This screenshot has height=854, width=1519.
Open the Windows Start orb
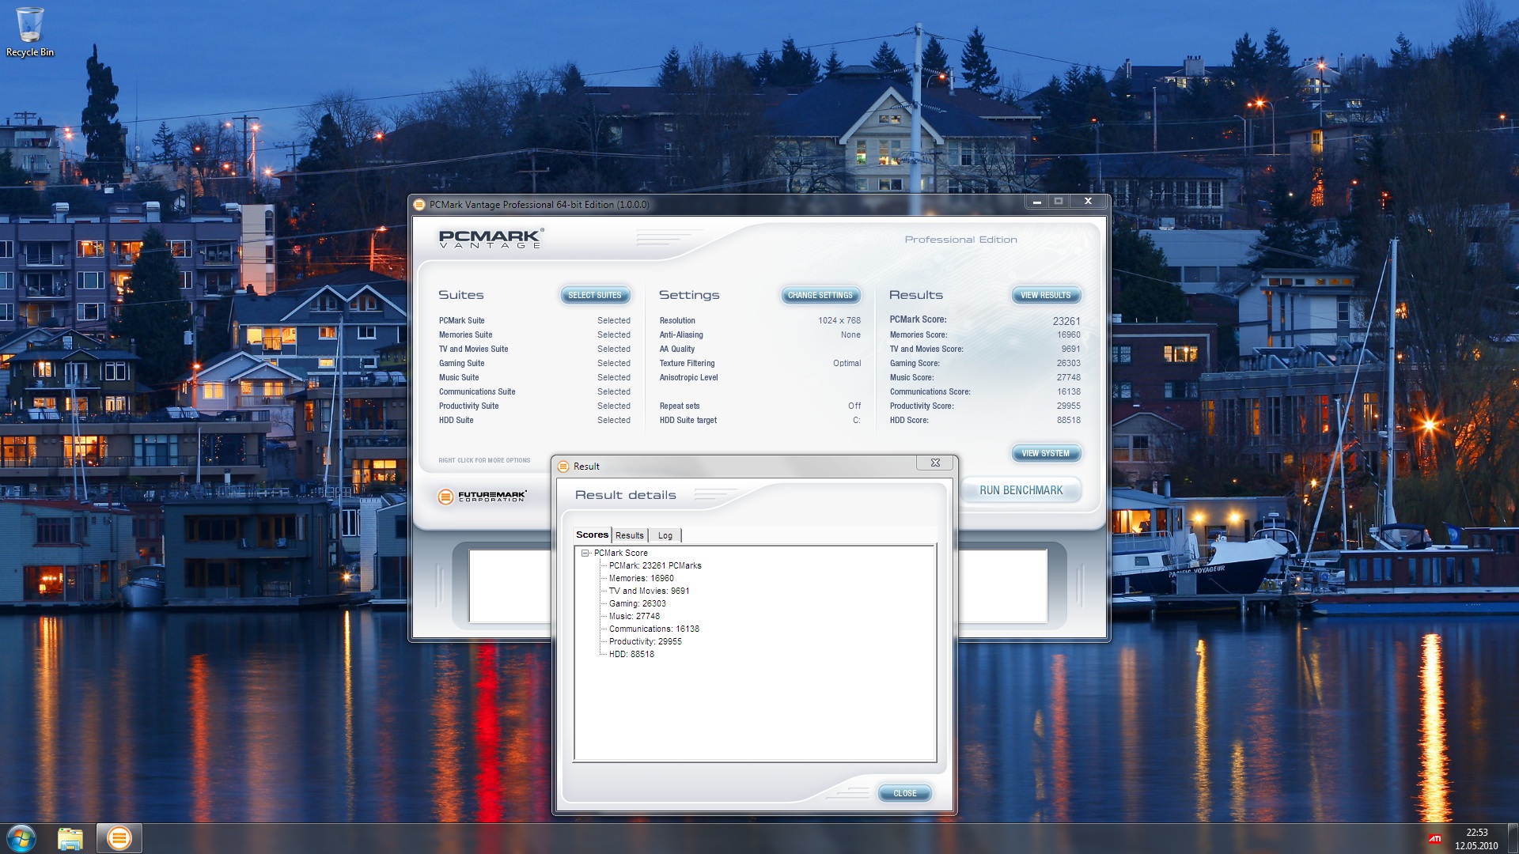pos(21,838)
